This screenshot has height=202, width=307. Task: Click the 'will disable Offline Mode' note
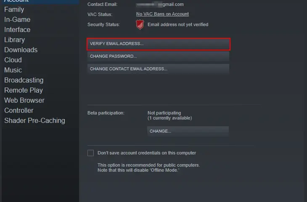point(138,170)
